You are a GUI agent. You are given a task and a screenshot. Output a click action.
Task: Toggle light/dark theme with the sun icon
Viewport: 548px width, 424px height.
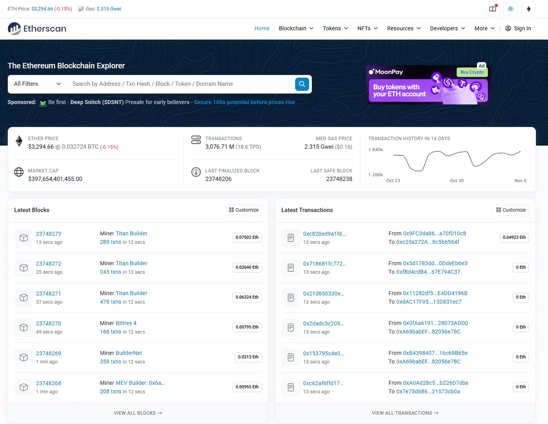[511, 9]
